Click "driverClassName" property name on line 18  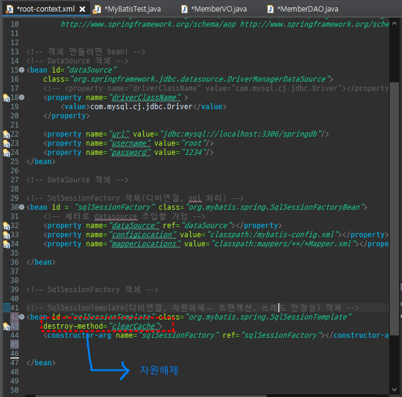(x=145, y=98)
